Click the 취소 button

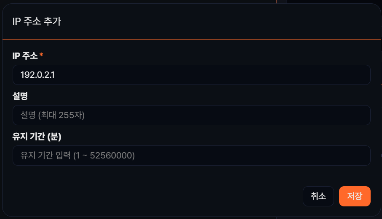pyautogui.click(x=318, y=196)
